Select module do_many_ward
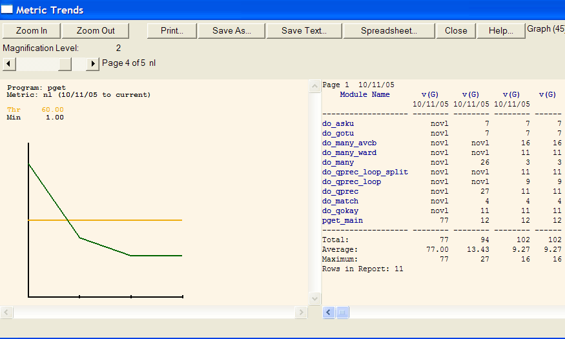 click(349, 153)
